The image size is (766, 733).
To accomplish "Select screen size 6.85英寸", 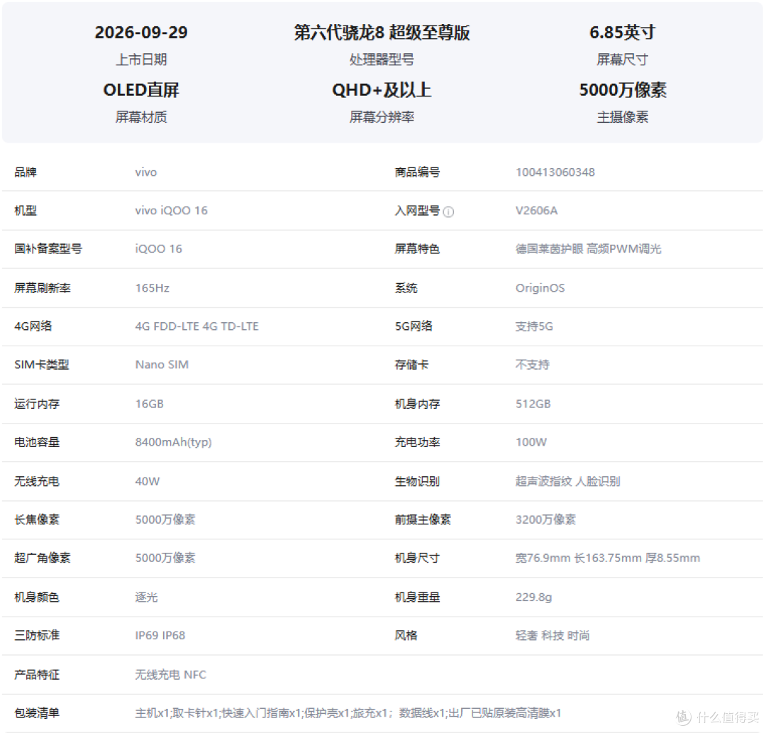I will pyautogui.click(x=622, y=32).
